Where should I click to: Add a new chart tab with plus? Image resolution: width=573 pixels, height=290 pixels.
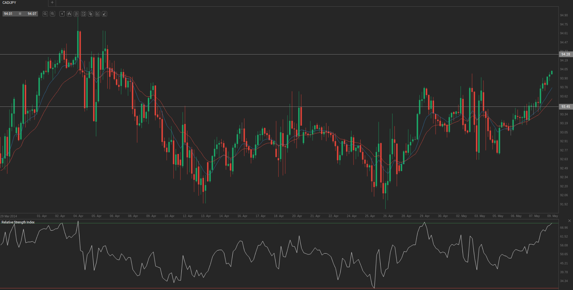pos(52,3)
